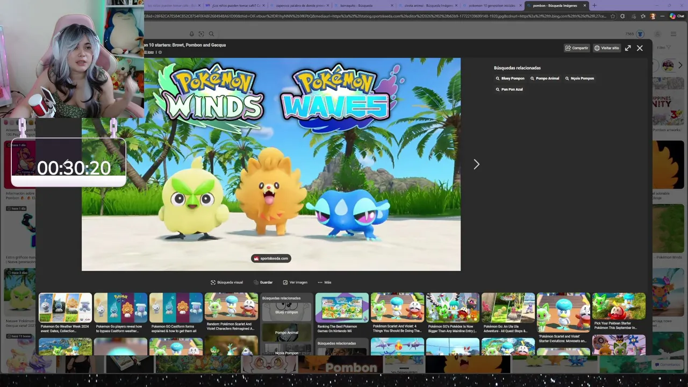
Task: Bookmark this page with star icon
Action: 613,16
